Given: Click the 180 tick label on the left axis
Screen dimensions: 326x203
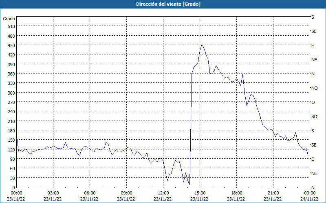Looking at the screenshot, I should point(11,131).
